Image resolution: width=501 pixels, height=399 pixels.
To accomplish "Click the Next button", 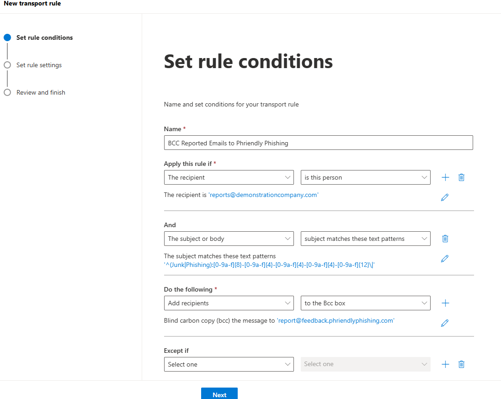I will click(x=219, y=394).
